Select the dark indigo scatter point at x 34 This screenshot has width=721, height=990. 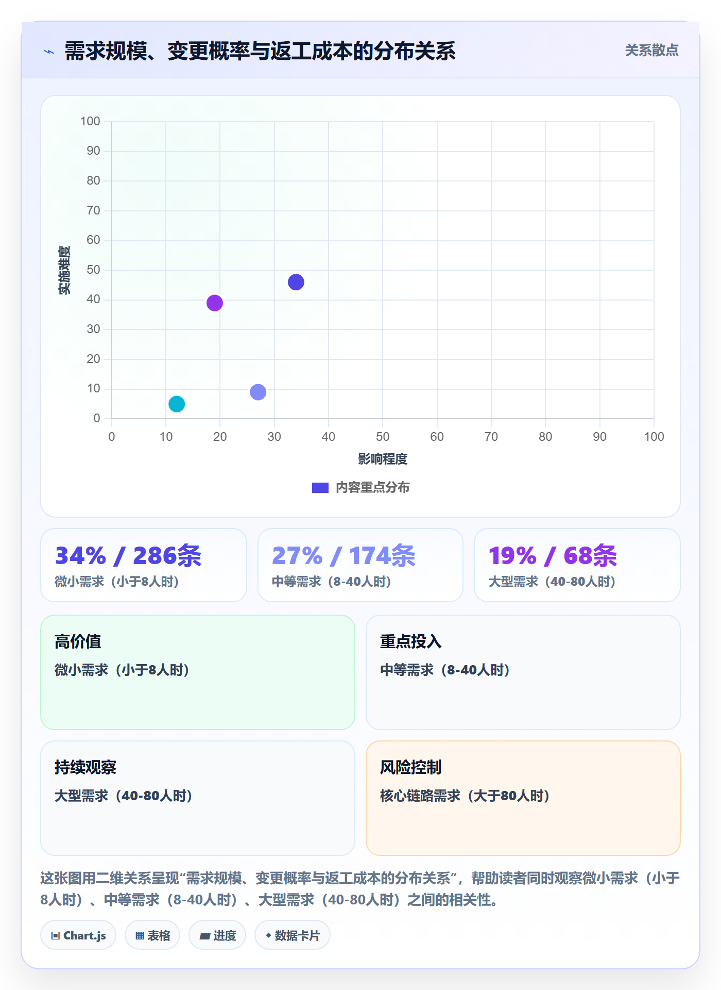(x=296, y=282)
